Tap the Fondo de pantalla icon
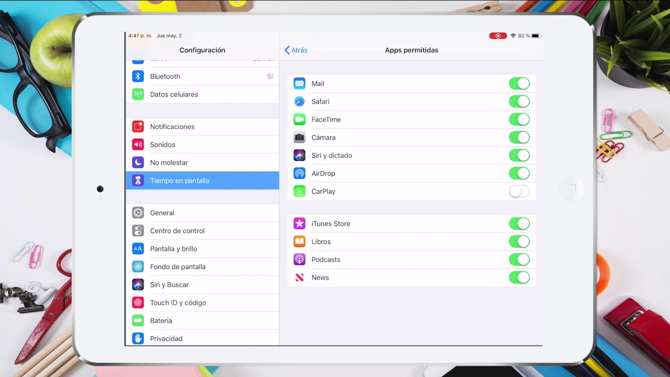This screenshot has height=377, width=670. click(x=138, y=267)
